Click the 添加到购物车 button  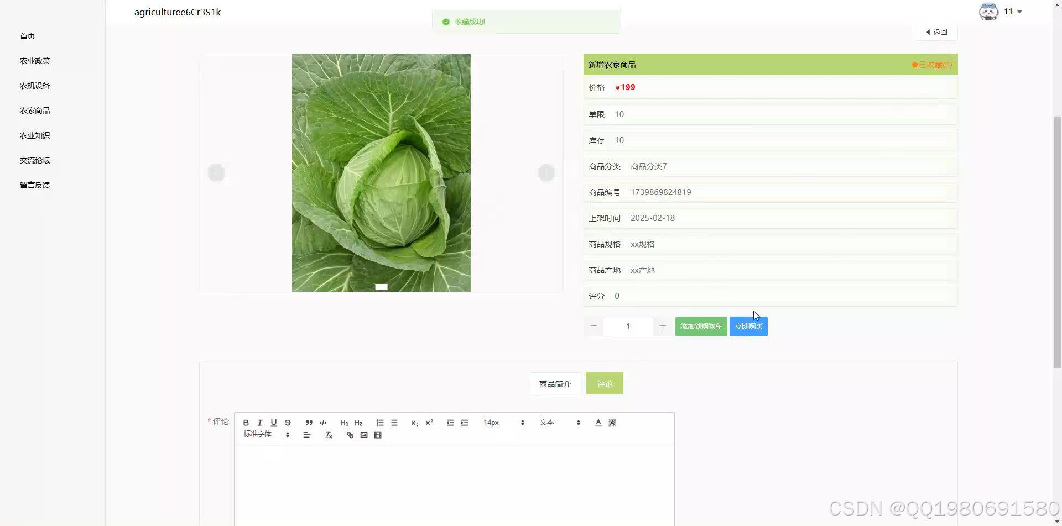(x=700, y=326)
